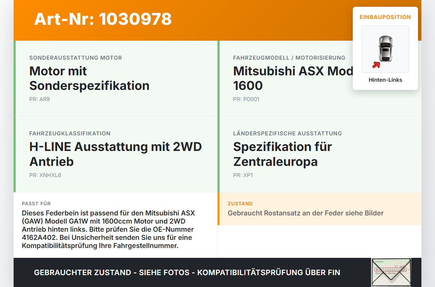The height and width of the screenshot is (287, 435).
Task: Click the PR: AR9 code
Action: click(39, 99)
